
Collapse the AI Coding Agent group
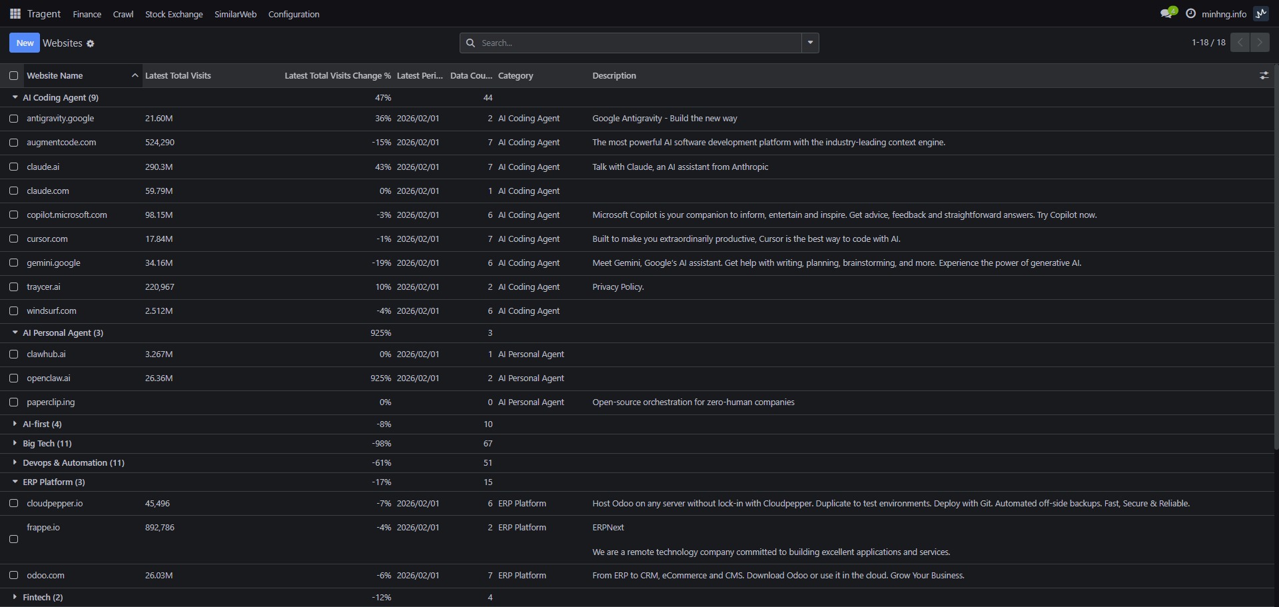click(x=15, y=97)
